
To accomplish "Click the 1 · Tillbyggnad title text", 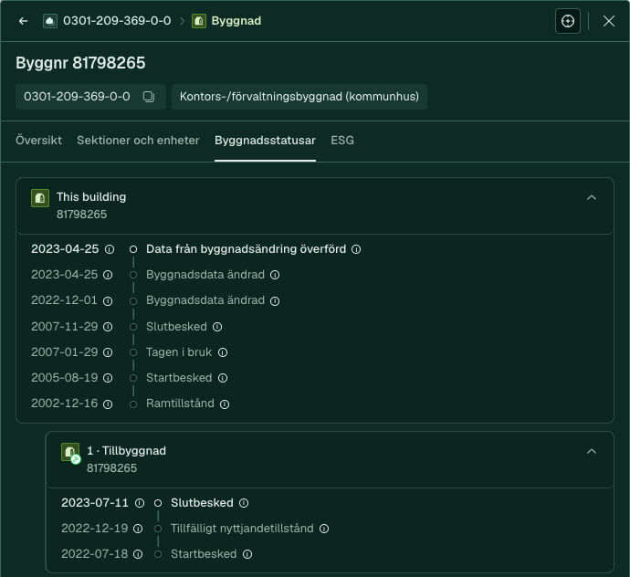I will [127, 451].
